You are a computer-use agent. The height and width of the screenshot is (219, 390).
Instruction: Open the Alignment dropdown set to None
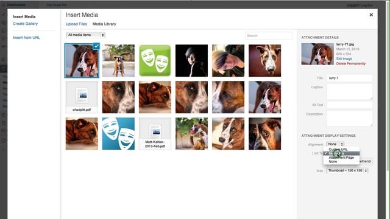[x=335, y=144]
